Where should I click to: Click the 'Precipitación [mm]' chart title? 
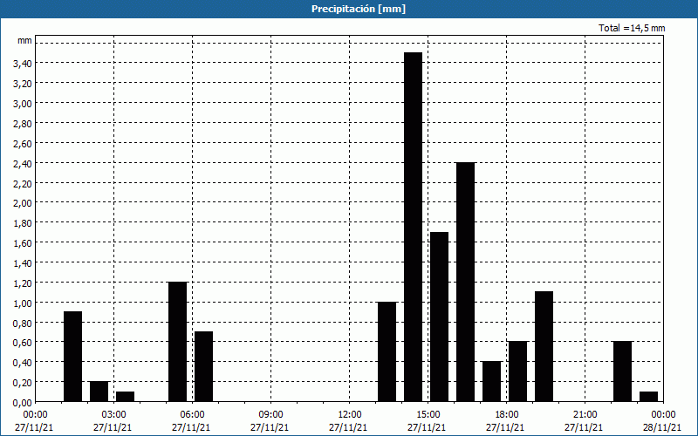(x=359, y=9)
